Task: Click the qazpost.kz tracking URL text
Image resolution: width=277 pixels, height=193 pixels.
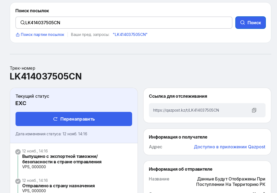Action: point(186,110)
